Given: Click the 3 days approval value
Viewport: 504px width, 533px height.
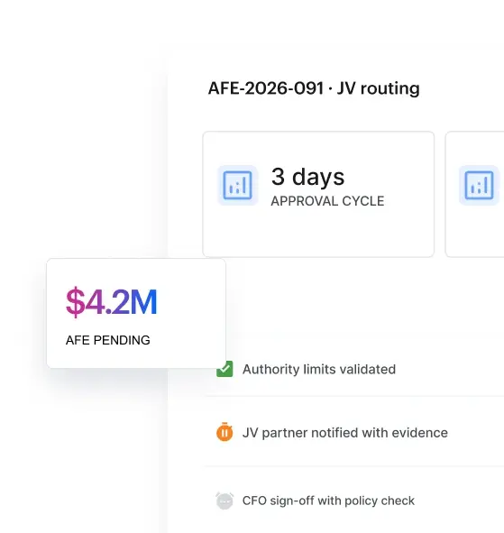Looking at the screenshot, I should (x=308, y=177).
